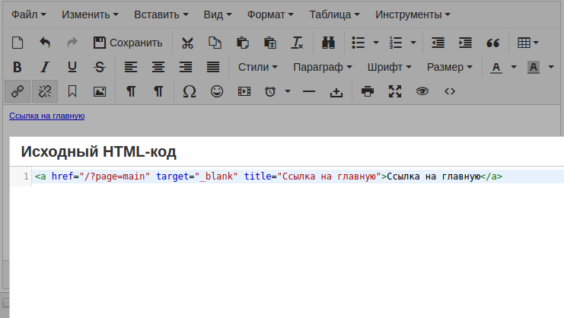Open the Инструменты menu

point(413,14)
